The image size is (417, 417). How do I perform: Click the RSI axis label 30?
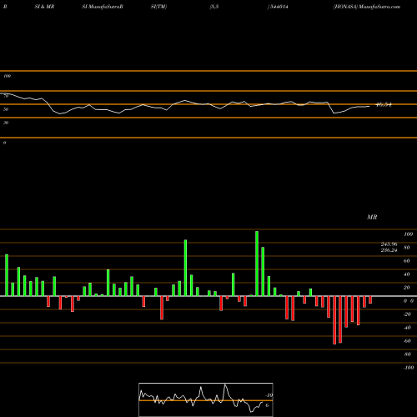point(6,123)
